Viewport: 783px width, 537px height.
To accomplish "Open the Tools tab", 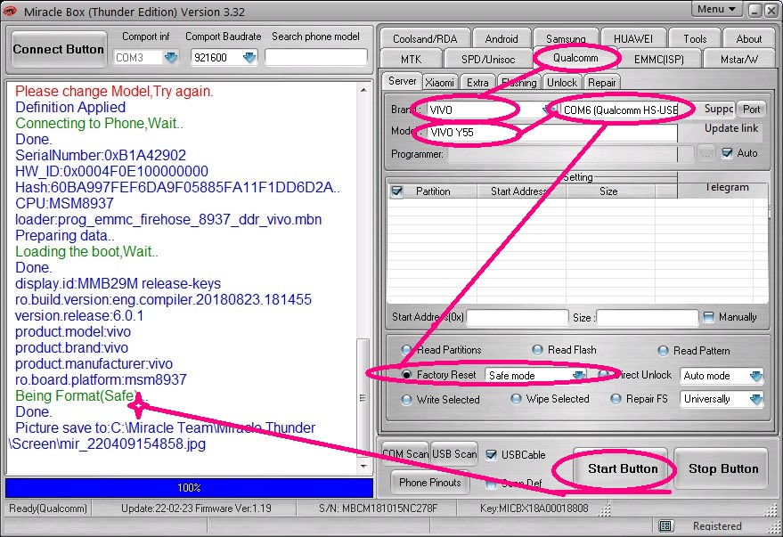I will [695, 38].
